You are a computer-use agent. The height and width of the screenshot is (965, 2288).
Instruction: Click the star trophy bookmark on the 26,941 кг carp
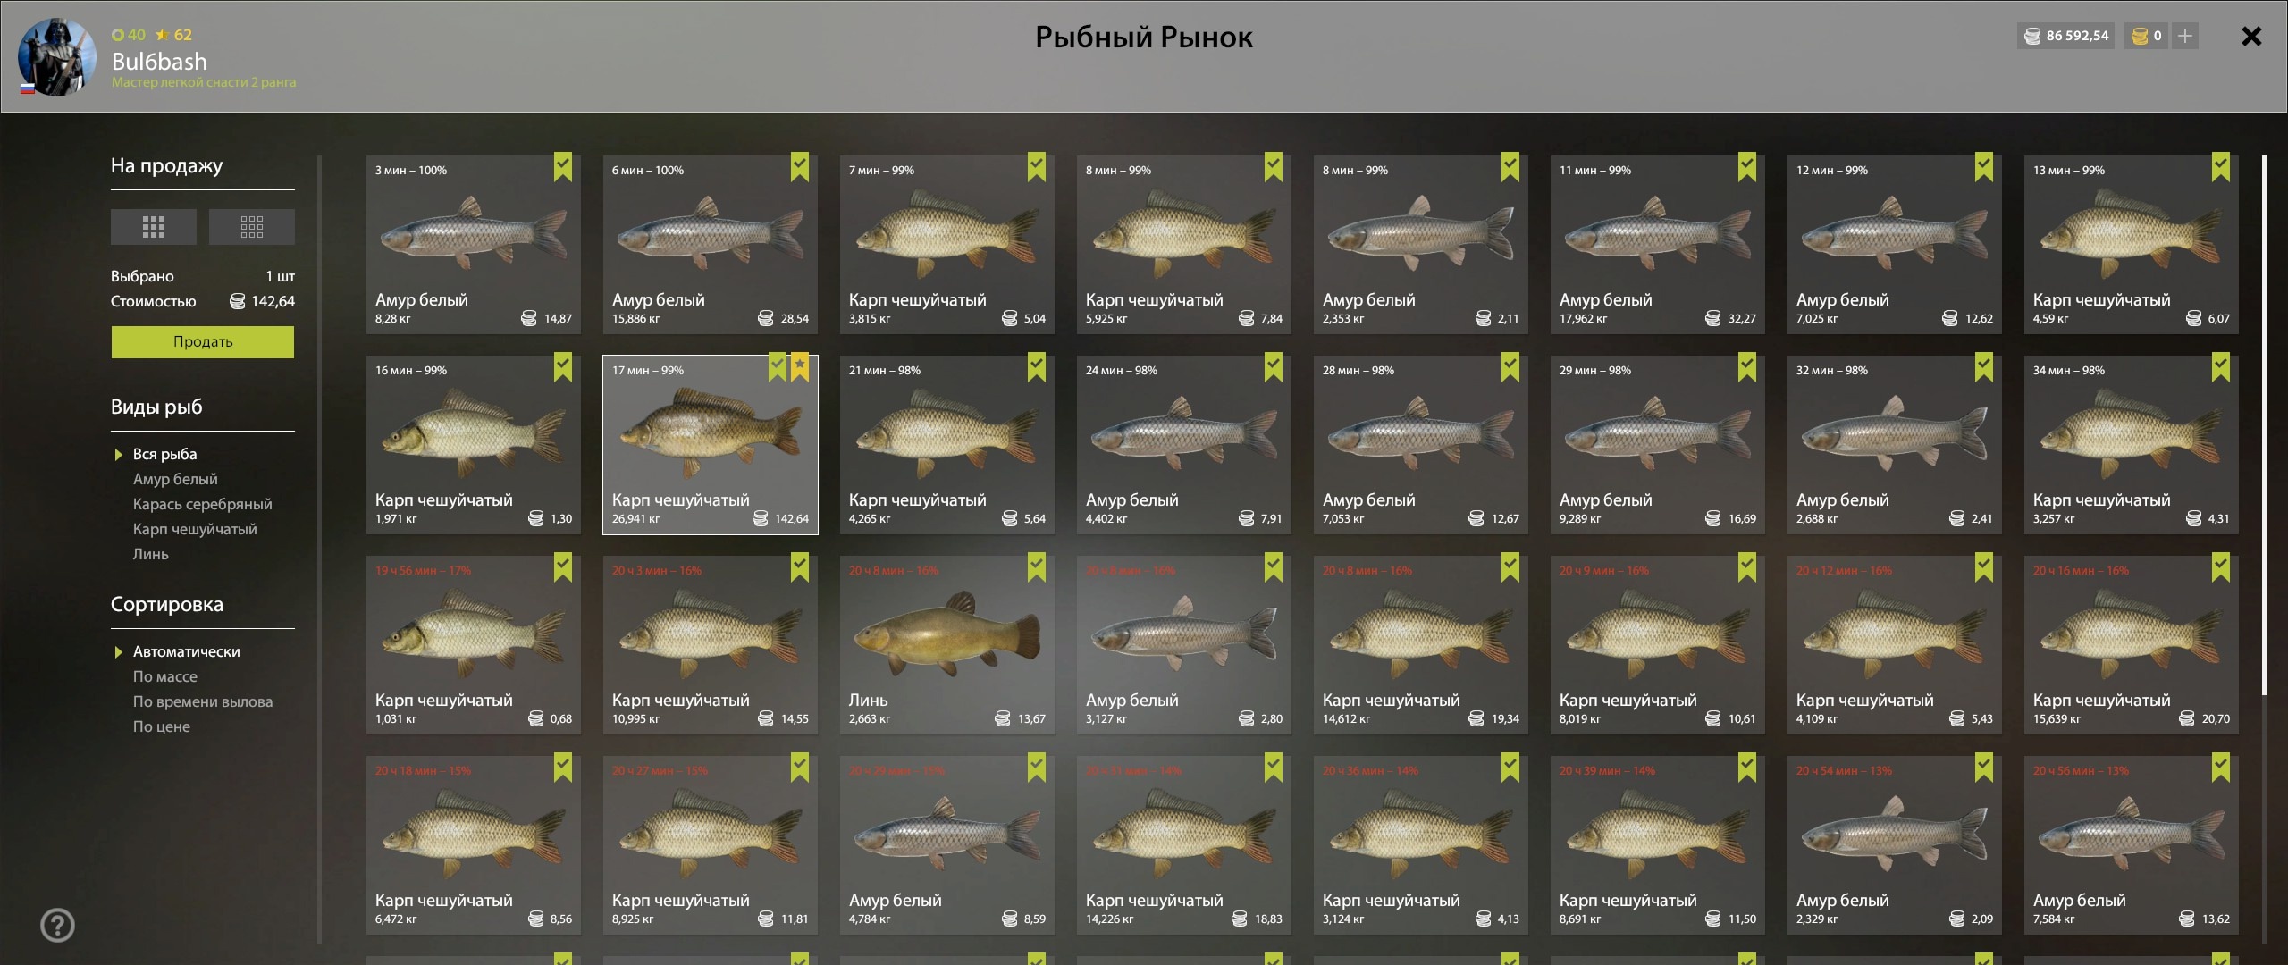point(800,367)
